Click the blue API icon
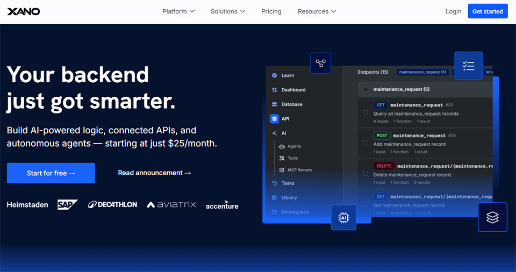516x272 pixels. [275, 119]
